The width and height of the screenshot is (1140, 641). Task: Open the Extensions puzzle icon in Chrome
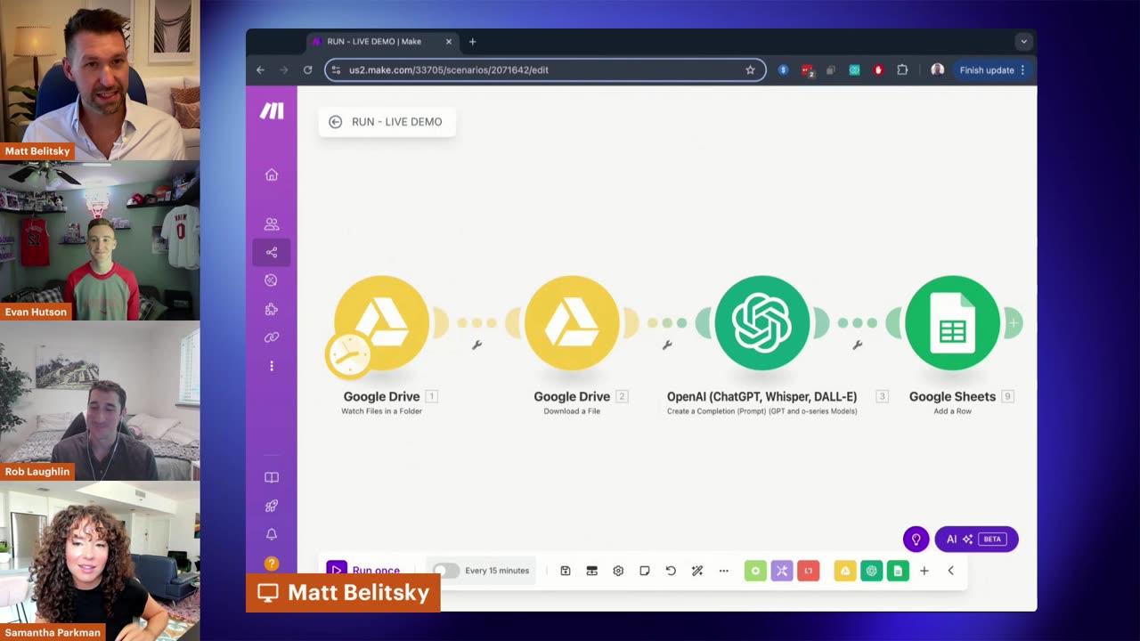(x=902, y=70)
